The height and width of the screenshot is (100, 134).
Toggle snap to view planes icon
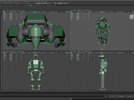(11, 3)
